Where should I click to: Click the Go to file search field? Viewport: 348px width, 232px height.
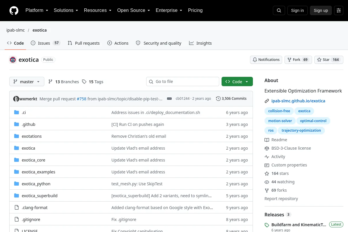click(183, 81)
